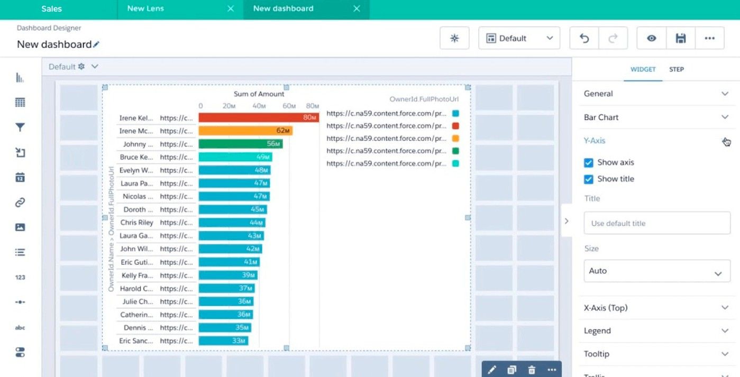Open the Size dropdown set to Auto

[x=656, y=271]
